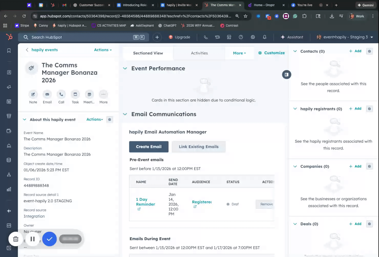Open the More dropdown tab menu
Image resolution: width=379 pixels, height=257 pixels.
pos(239,53)
